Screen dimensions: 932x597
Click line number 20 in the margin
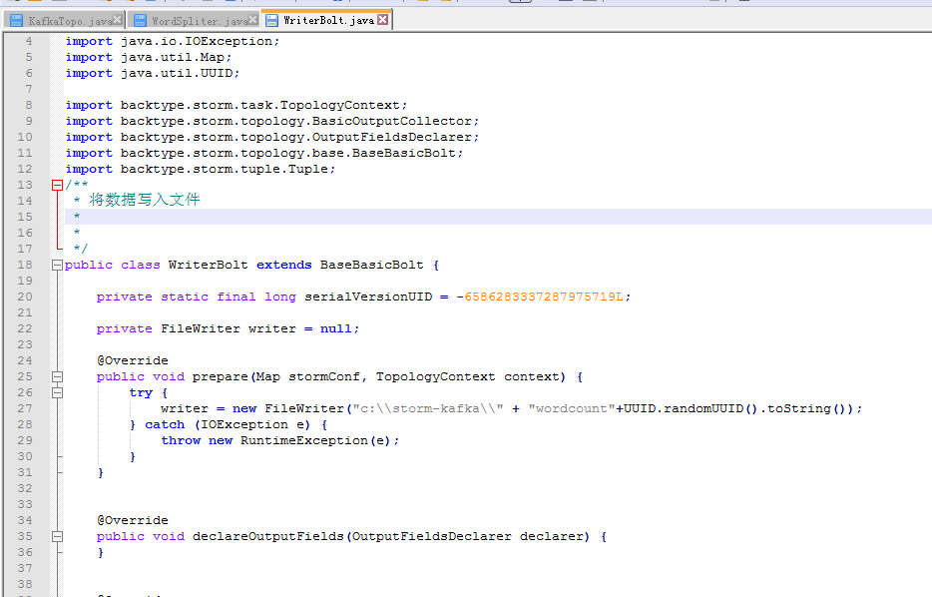coord(25,297)
